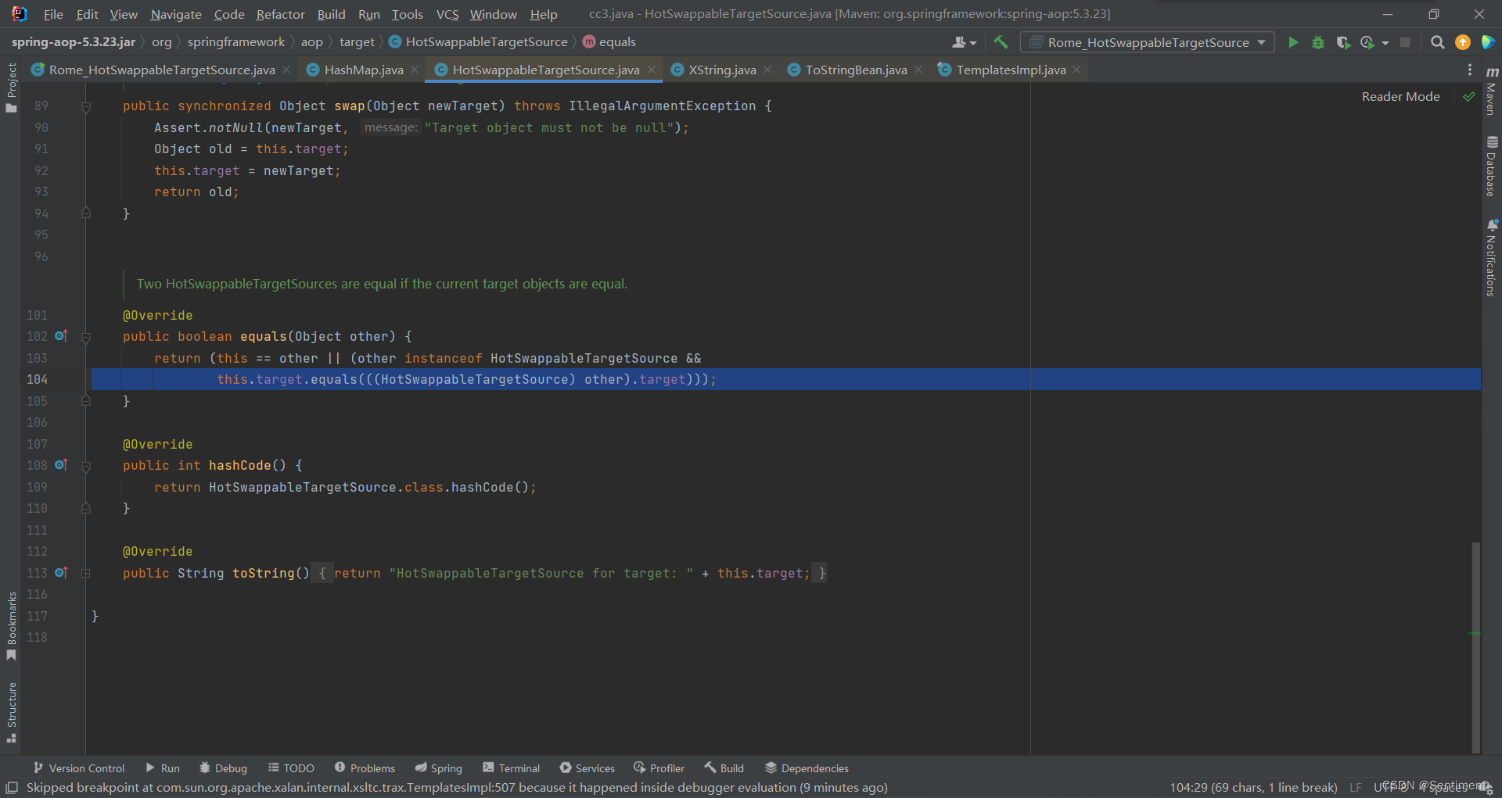Collapse the swap method at line 89
Screen dimensions: 1502x798
(86, 106)
